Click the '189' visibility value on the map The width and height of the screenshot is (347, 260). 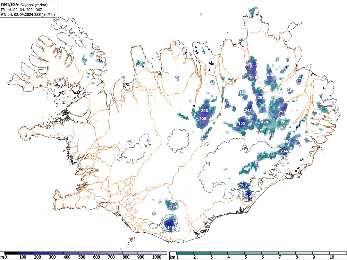[x=243, y=185]
